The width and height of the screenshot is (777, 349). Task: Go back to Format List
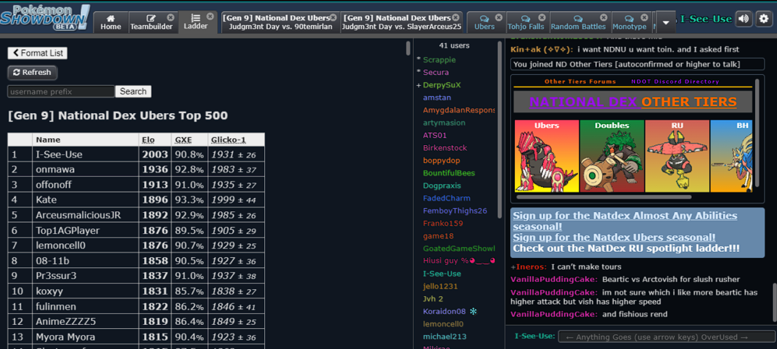click(37, 53)
